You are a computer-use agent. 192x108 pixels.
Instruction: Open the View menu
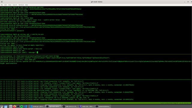10,5
